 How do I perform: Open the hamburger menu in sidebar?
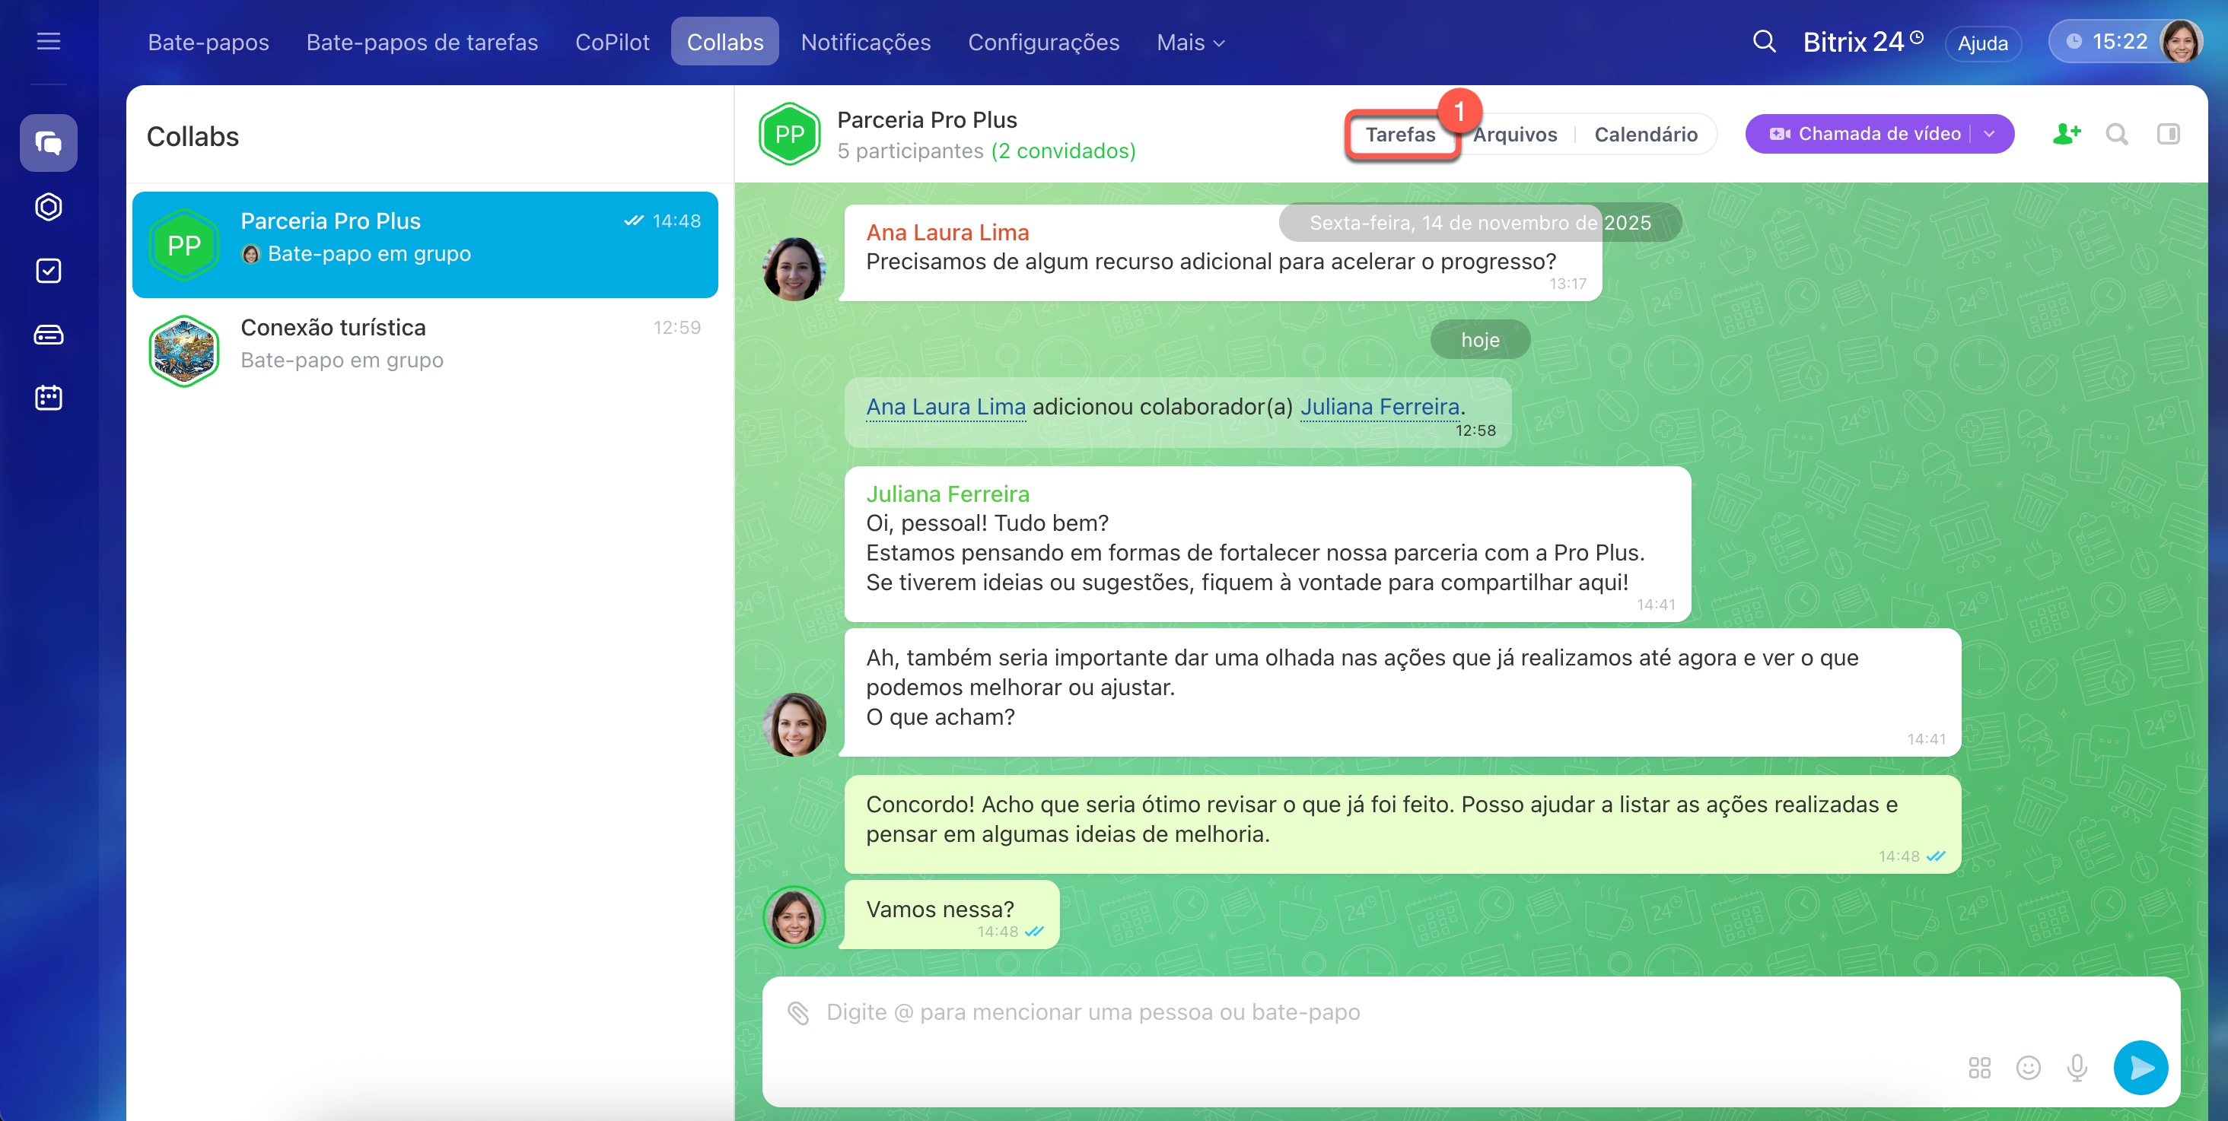pos(49,40)
